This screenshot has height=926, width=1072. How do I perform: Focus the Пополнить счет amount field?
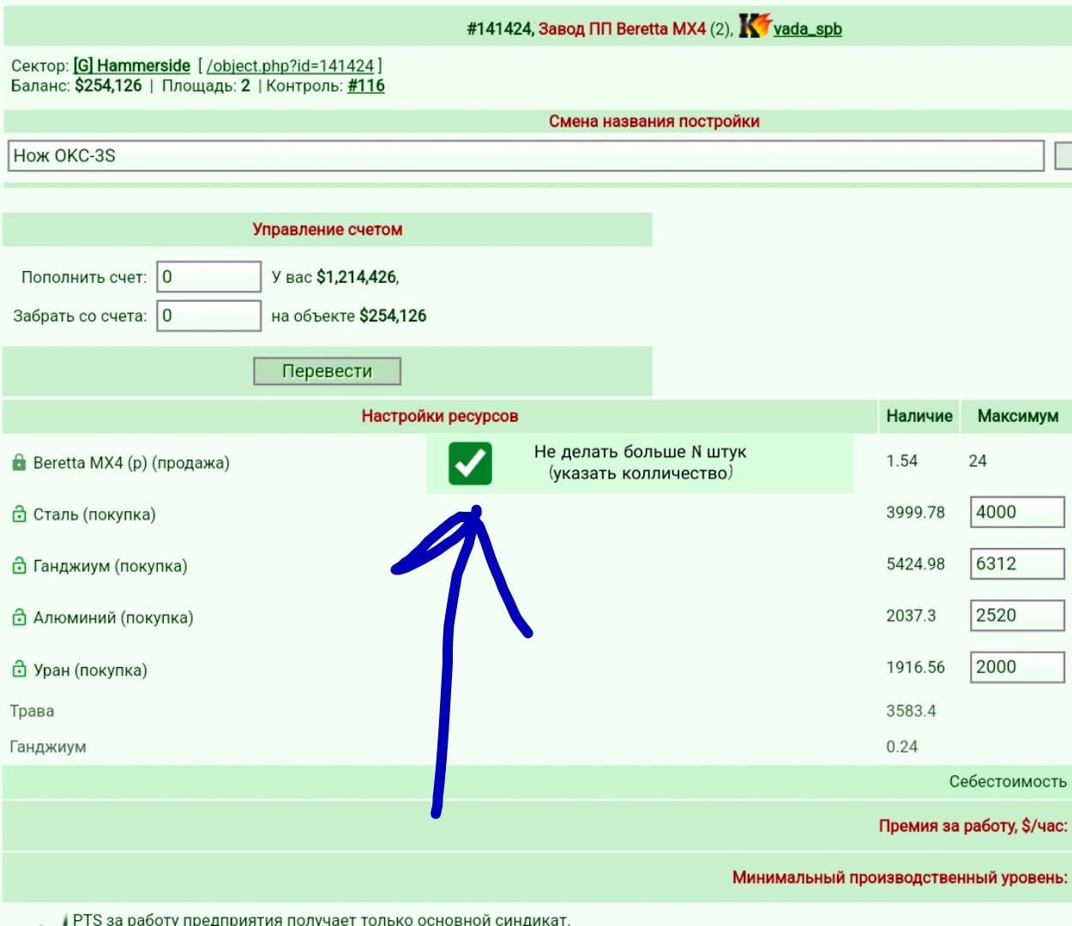pos(208,277)
